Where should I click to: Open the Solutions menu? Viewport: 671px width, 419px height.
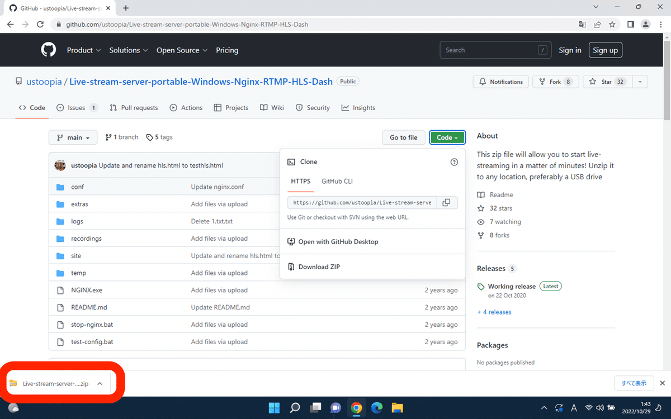(129, 50)
